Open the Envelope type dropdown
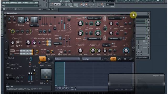The image size is (168, 94). click(92, 59)
